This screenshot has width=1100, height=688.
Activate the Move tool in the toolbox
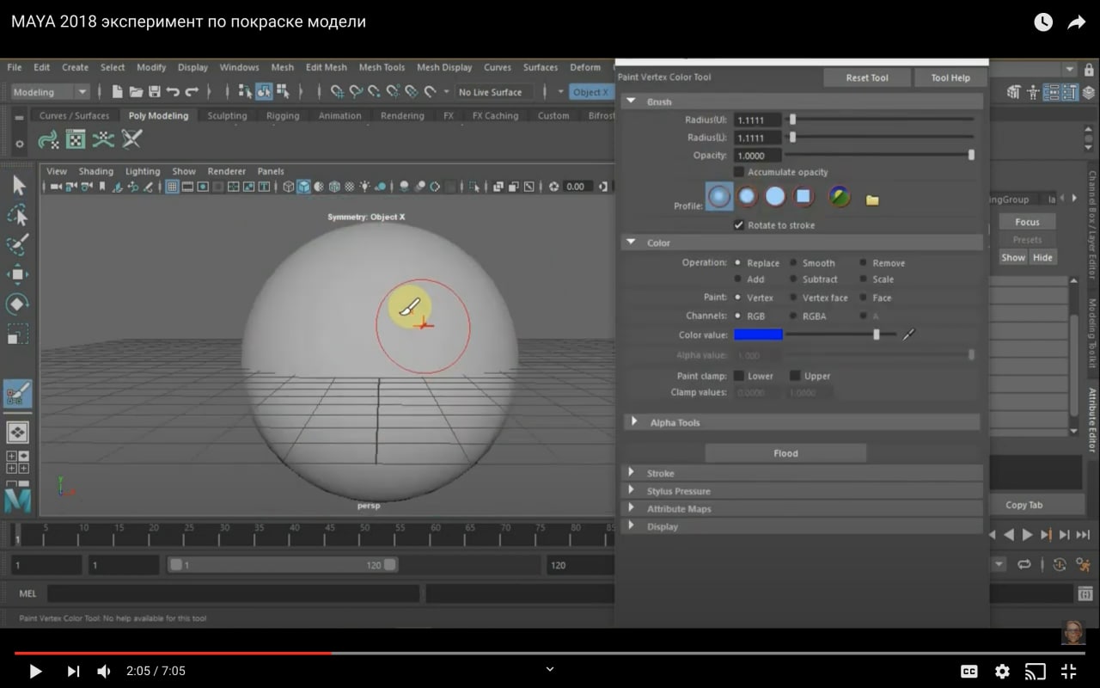pyautogui.click(x=18, y=274)
